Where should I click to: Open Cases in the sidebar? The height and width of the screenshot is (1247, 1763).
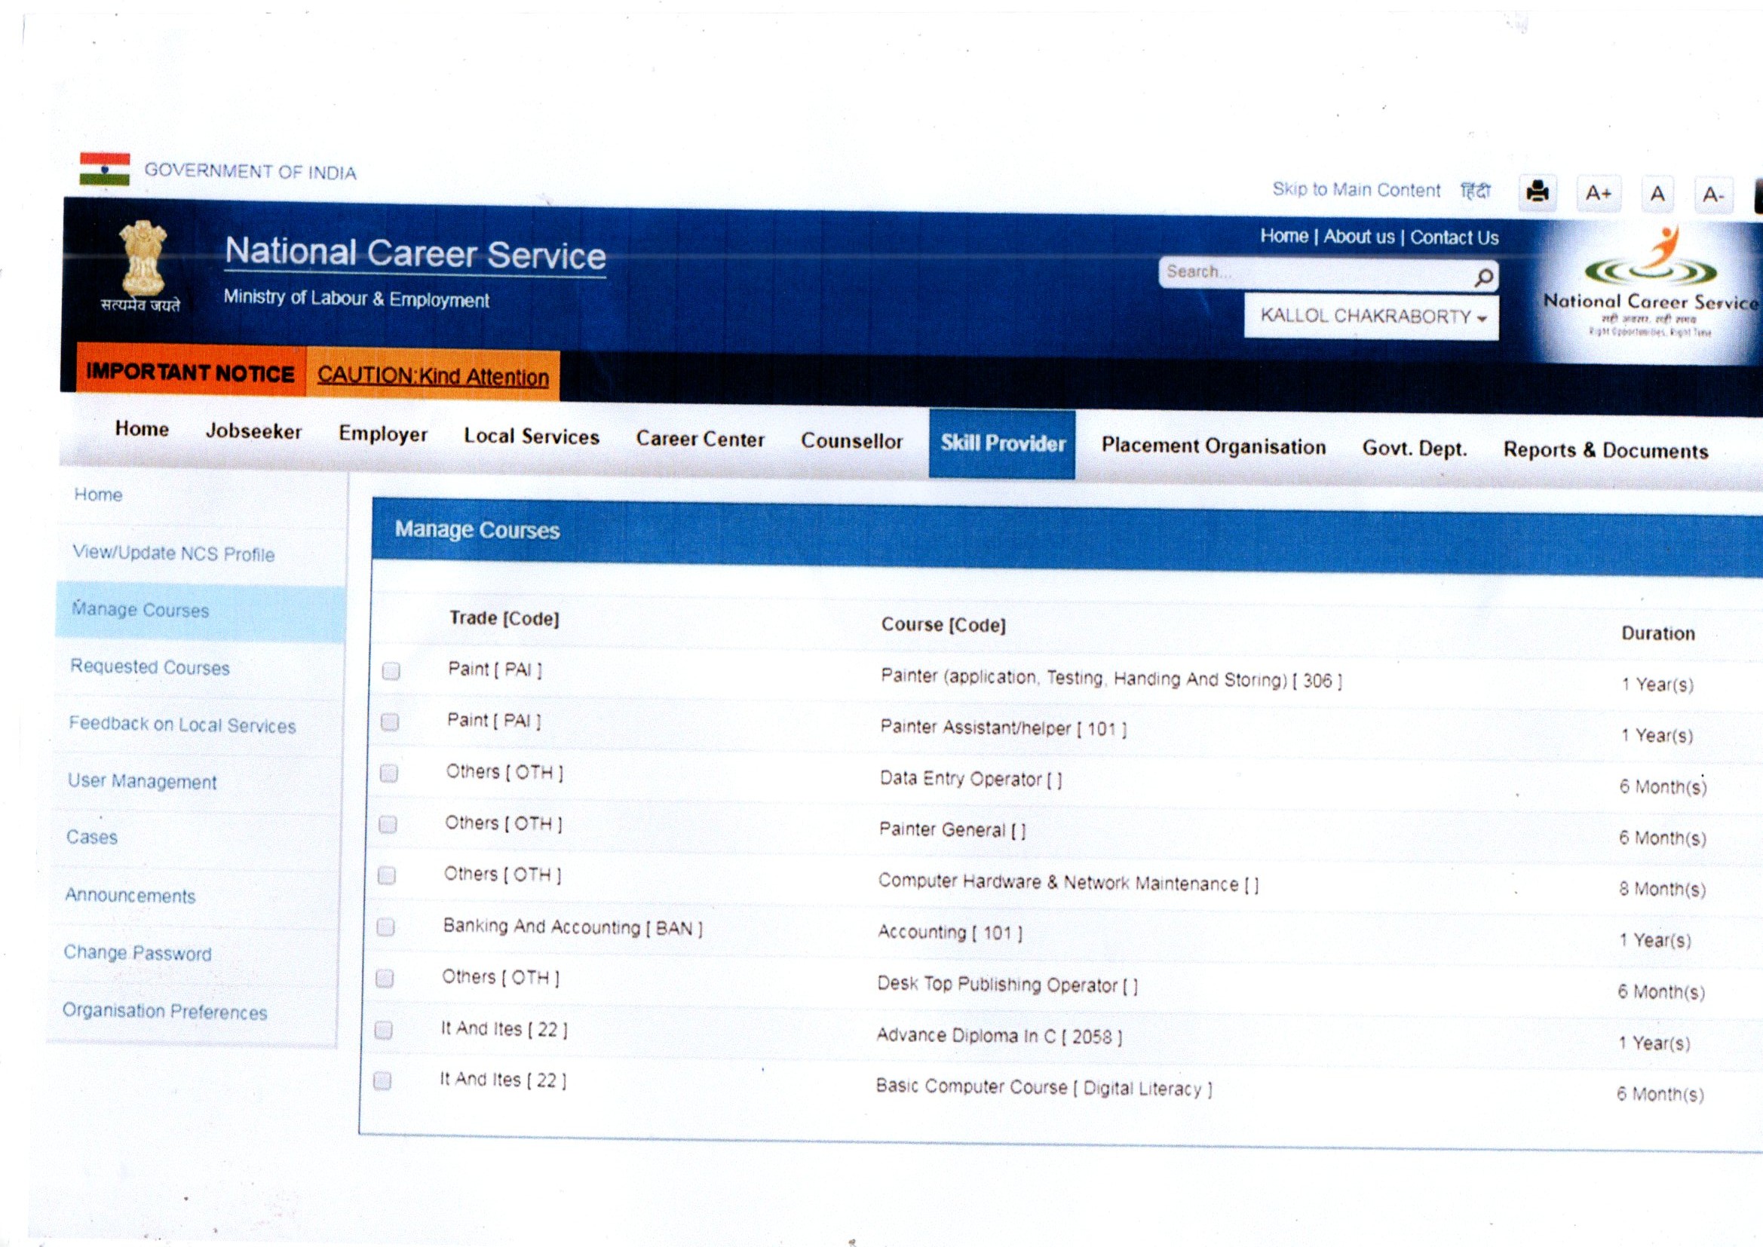pyautogui.click(x=92, y=838)
